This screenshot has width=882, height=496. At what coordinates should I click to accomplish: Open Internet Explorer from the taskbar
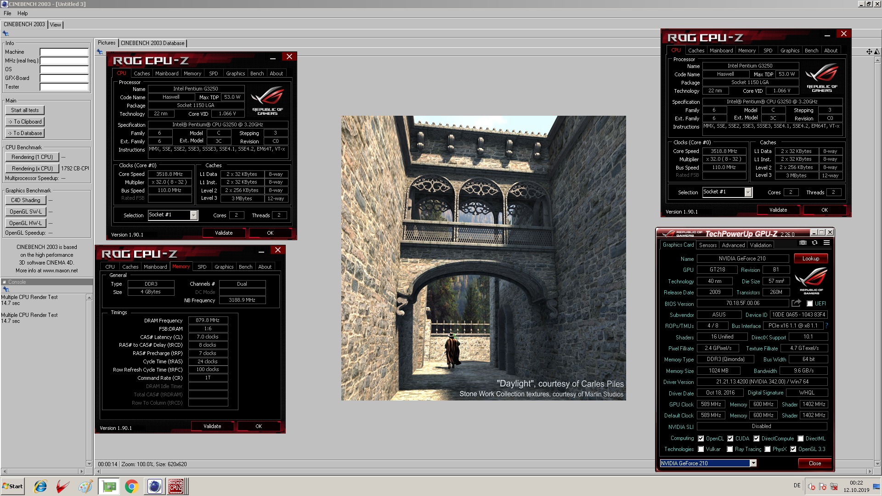[x=40, y=486]
